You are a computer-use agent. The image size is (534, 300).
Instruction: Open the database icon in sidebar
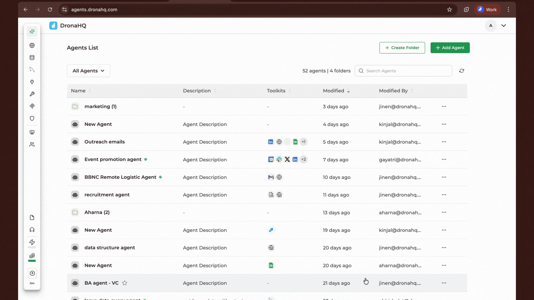(x=32, y=57)
